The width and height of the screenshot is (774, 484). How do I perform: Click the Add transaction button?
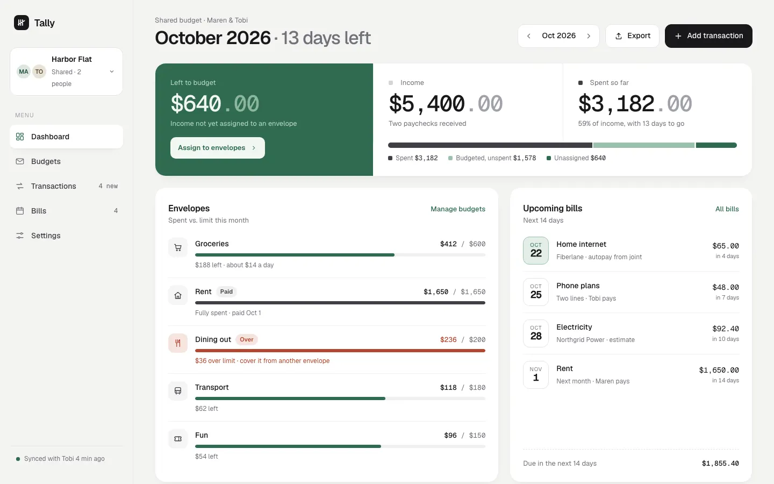coord(708,36)
